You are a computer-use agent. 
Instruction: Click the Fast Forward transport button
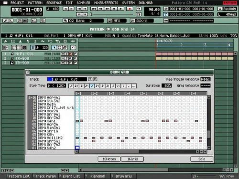(108, 9)
